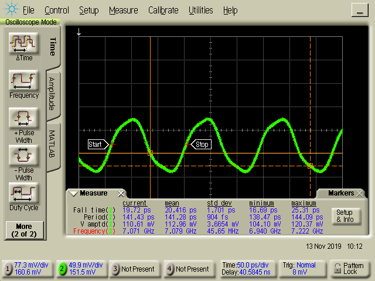The image size is (375, 281).
Task: Close the Measure results panel
Action: (x=121, y=194)
